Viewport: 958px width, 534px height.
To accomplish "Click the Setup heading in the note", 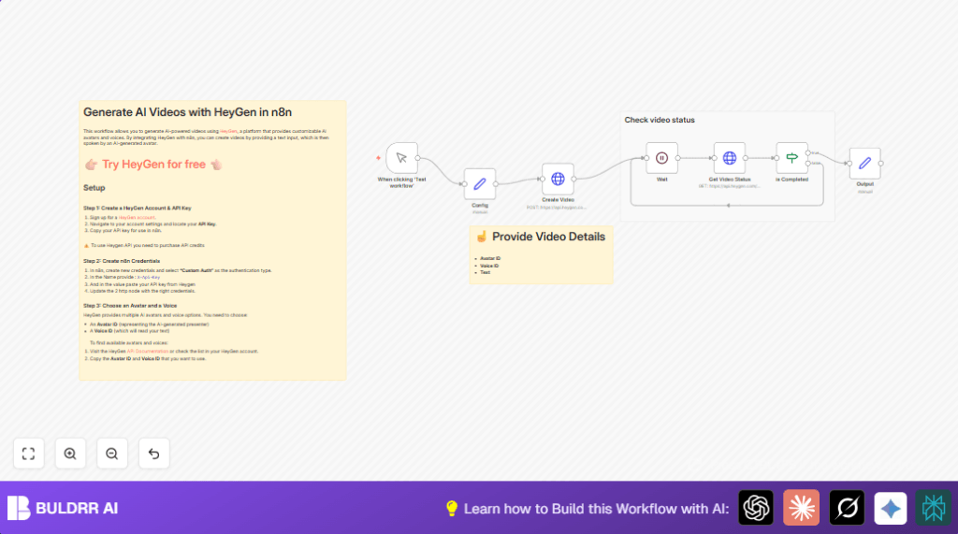I will coord(94,188).
